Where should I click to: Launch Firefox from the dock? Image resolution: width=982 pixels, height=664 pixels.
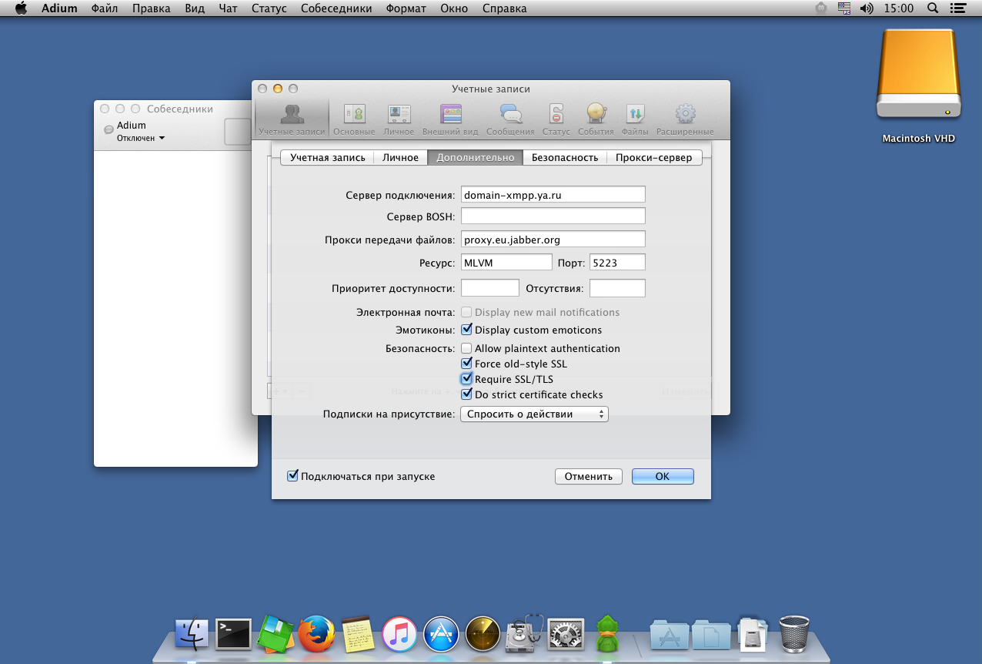[x=316, y=634]
